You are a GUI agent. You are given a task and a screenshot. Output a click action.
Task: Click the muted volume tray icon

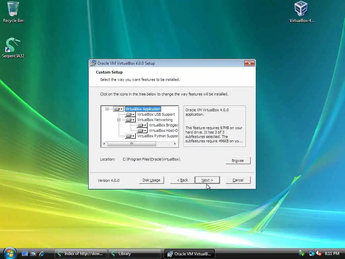click(319, 253)
